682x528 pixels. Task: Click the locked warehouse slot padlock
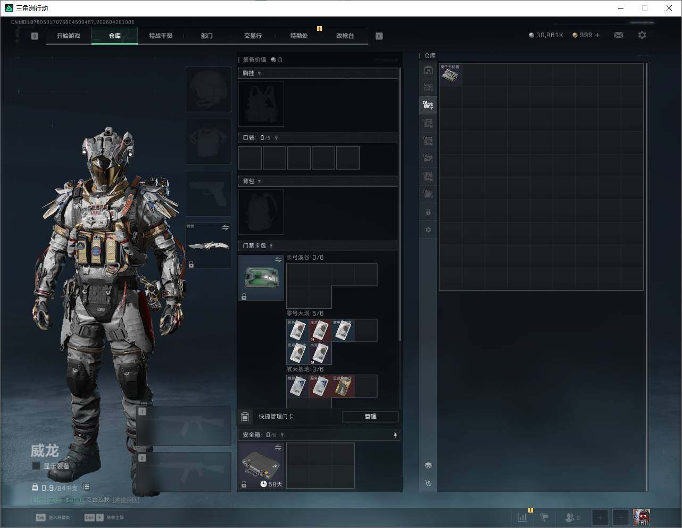428,212
